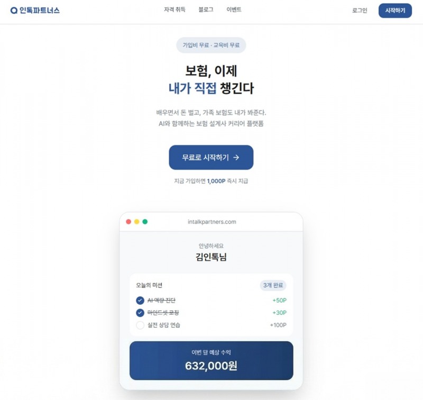The width and height of the screenshot is (423, 400).
Task: Click the checkmark icon beside AI 역량 진단
Action: [140, 300]
